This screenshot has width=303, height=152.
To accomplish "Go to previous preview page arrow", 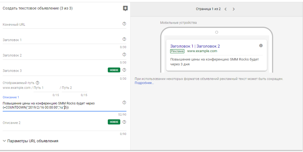I will tap(225, 9).
